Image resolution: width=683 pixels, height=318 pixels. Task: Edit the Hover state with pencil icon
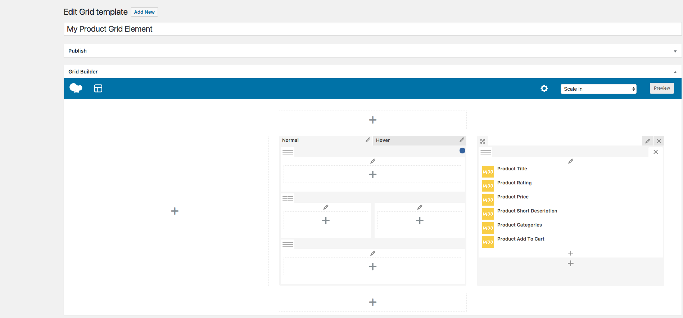tap(462, 140)
